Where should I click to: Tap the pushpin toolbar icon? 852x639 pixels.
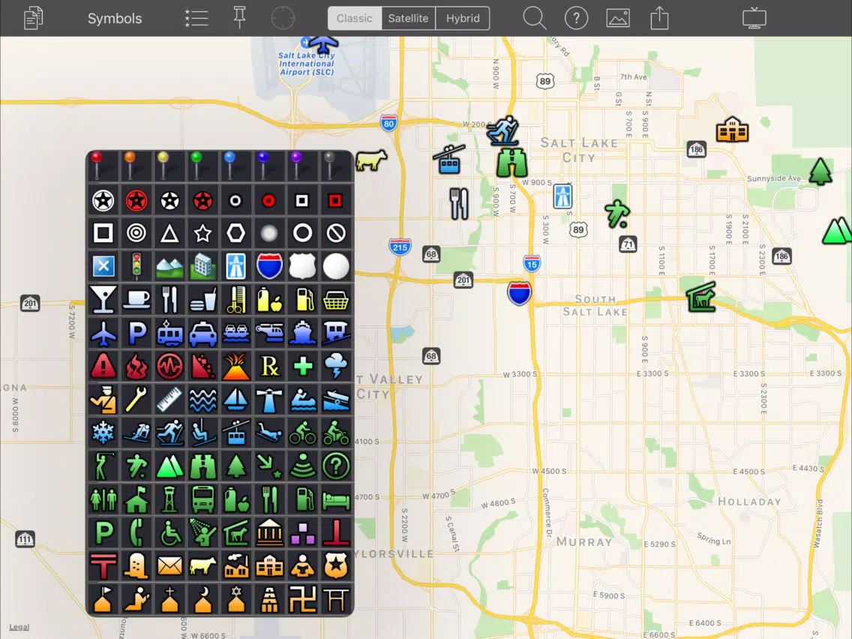[x=239, y=18]
